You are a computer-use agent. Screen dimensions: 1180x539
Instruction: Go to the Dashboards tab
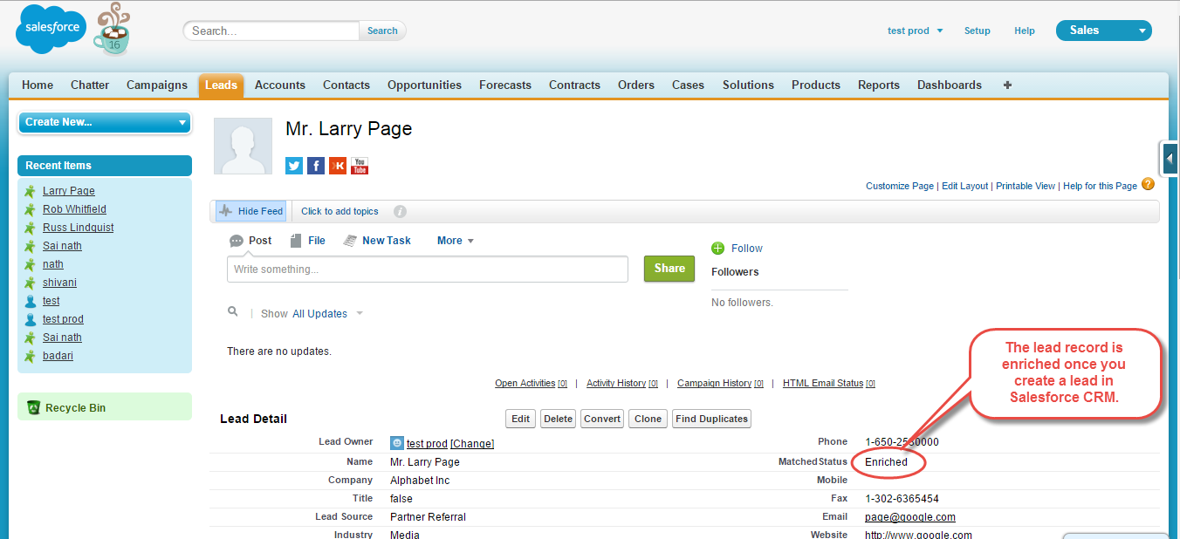click(x=950, y=85)
